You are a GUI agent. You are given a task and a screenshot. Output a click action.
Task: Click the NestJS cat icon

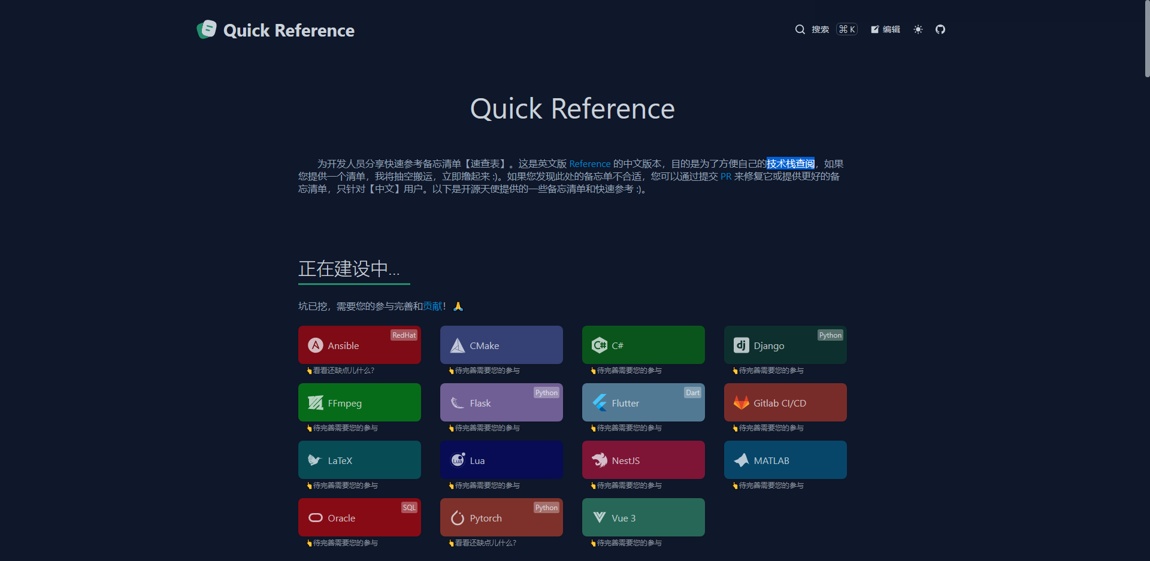600,460
